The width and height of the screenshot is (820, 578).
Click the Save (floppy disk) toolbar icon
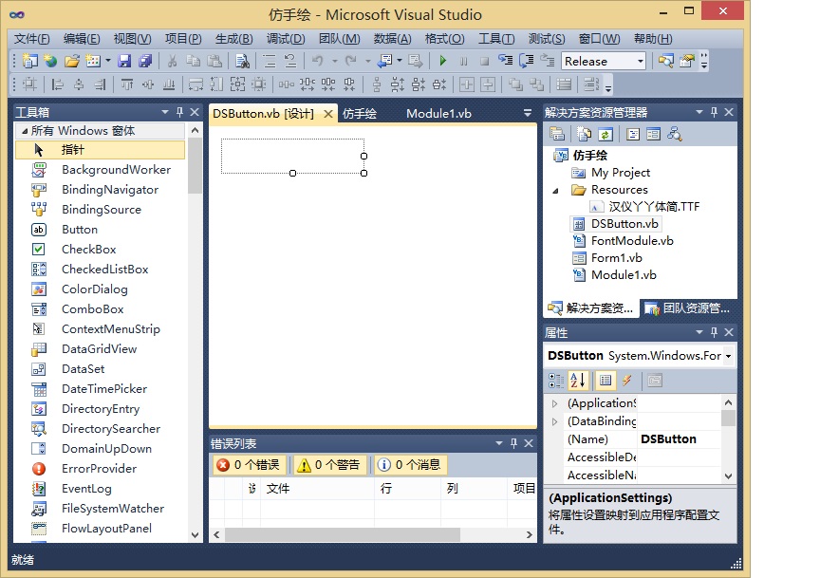(124, 61)
